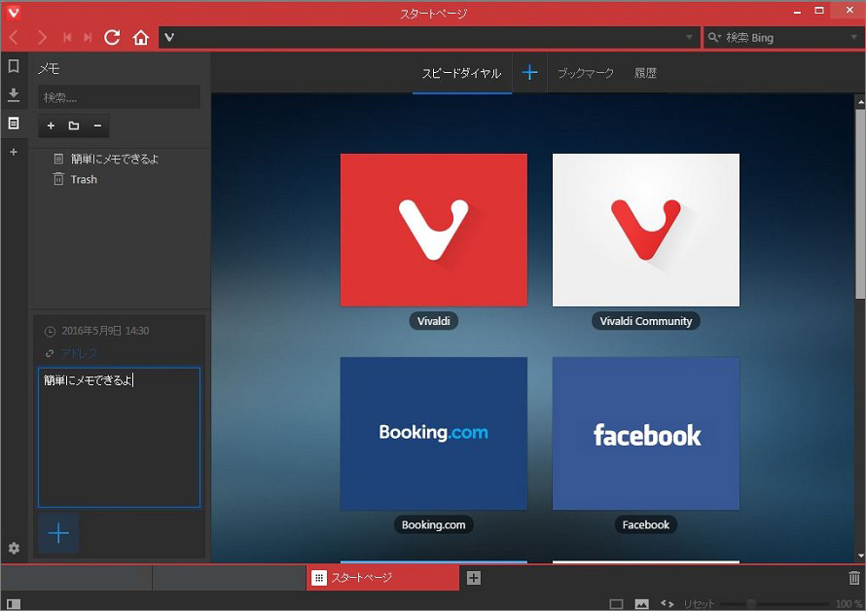Open a new tab with plus button
This screenshot has height=611, width=866.
point(474,578)
